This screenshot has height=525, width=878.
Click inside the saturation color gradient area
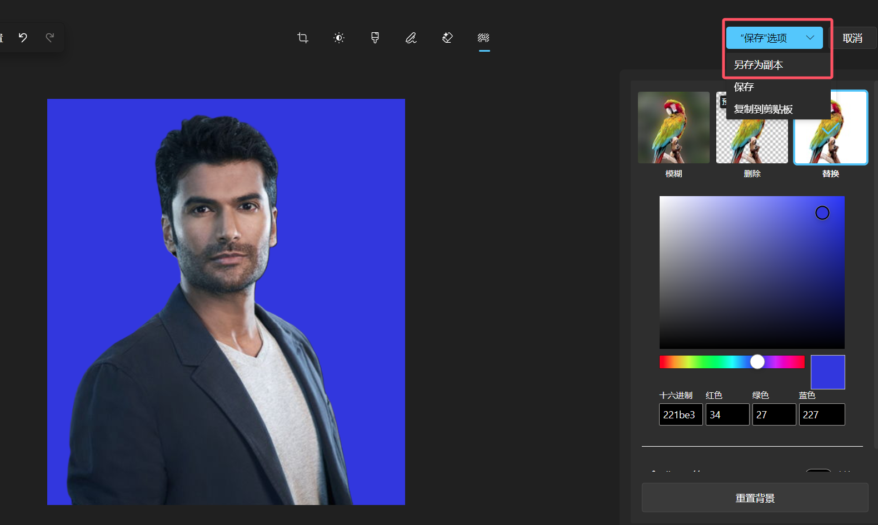pyautogui.click(x=752, y=272)
